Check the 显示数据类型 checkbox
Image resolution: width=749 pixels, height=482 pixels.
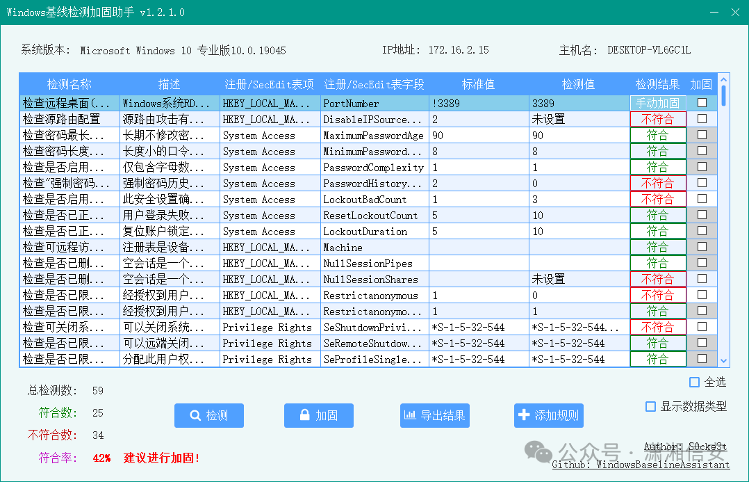[x=651, y=407]
